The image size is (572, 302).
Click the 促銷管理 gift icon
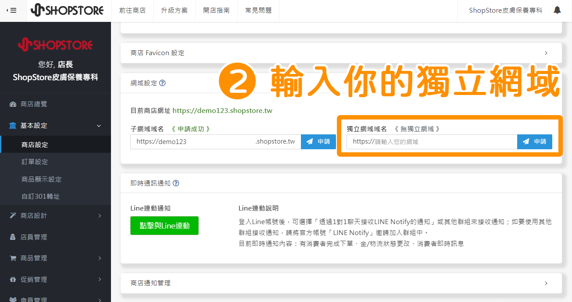point(13,279)
